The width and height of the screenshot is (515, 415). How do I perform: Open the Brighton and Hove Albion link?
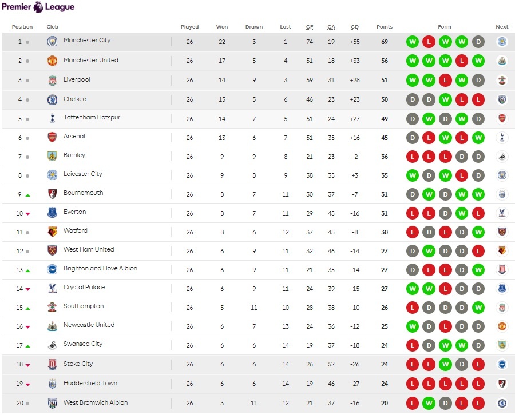100,269
